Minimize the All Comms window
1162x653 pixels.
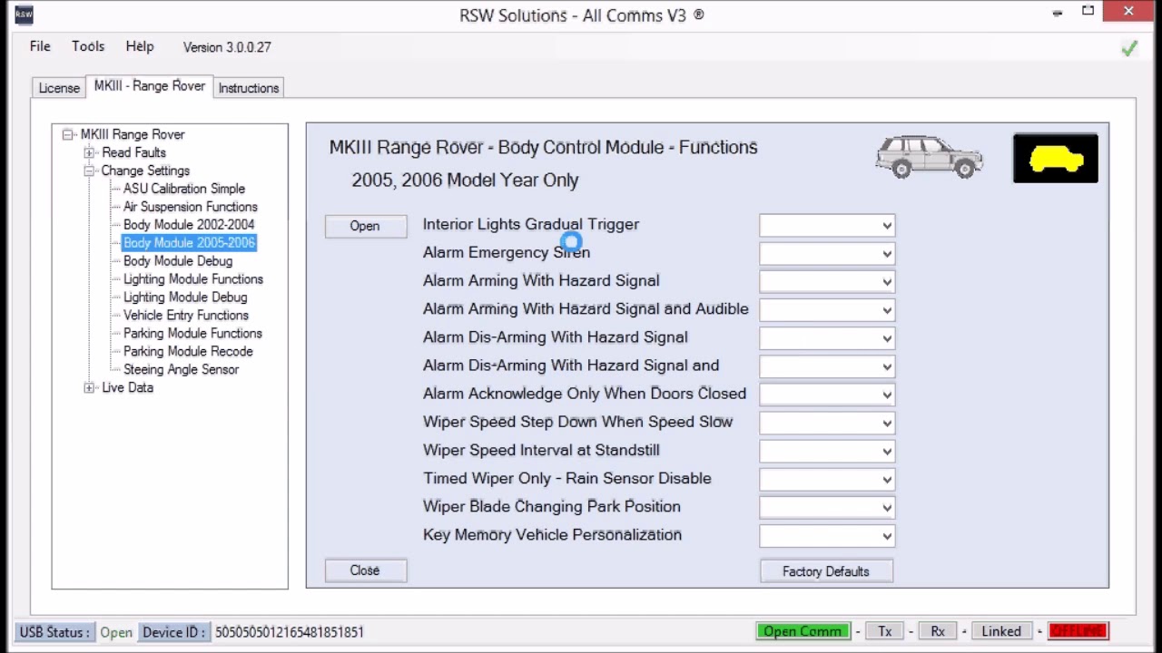click(1058, 12)
